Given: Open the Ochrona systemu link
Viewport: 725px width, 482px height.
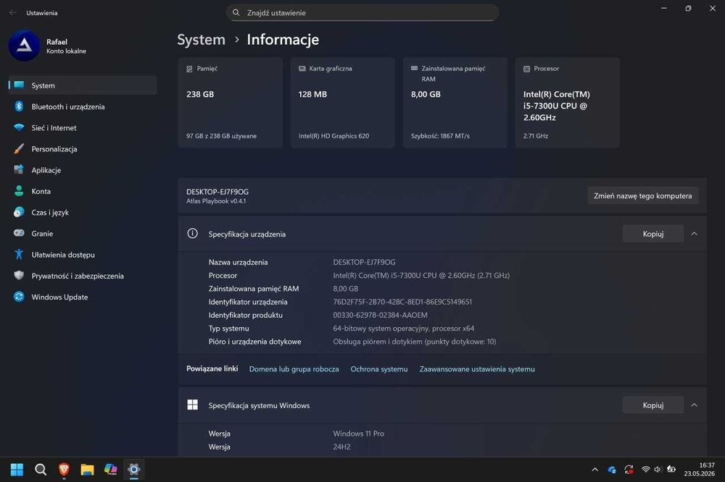Looking at the screenshot, I should click(379, 369).
